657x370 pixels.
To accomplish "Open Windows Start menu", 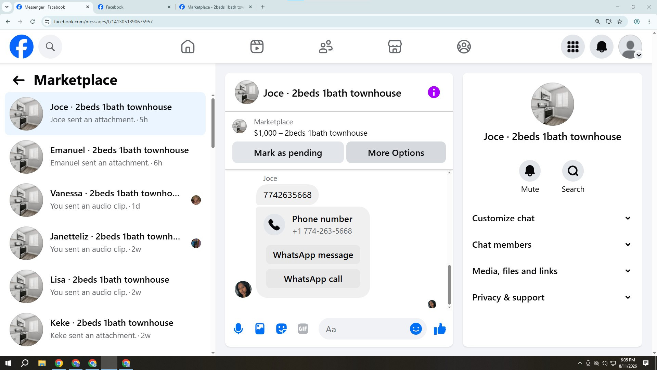I will (8, 363).
